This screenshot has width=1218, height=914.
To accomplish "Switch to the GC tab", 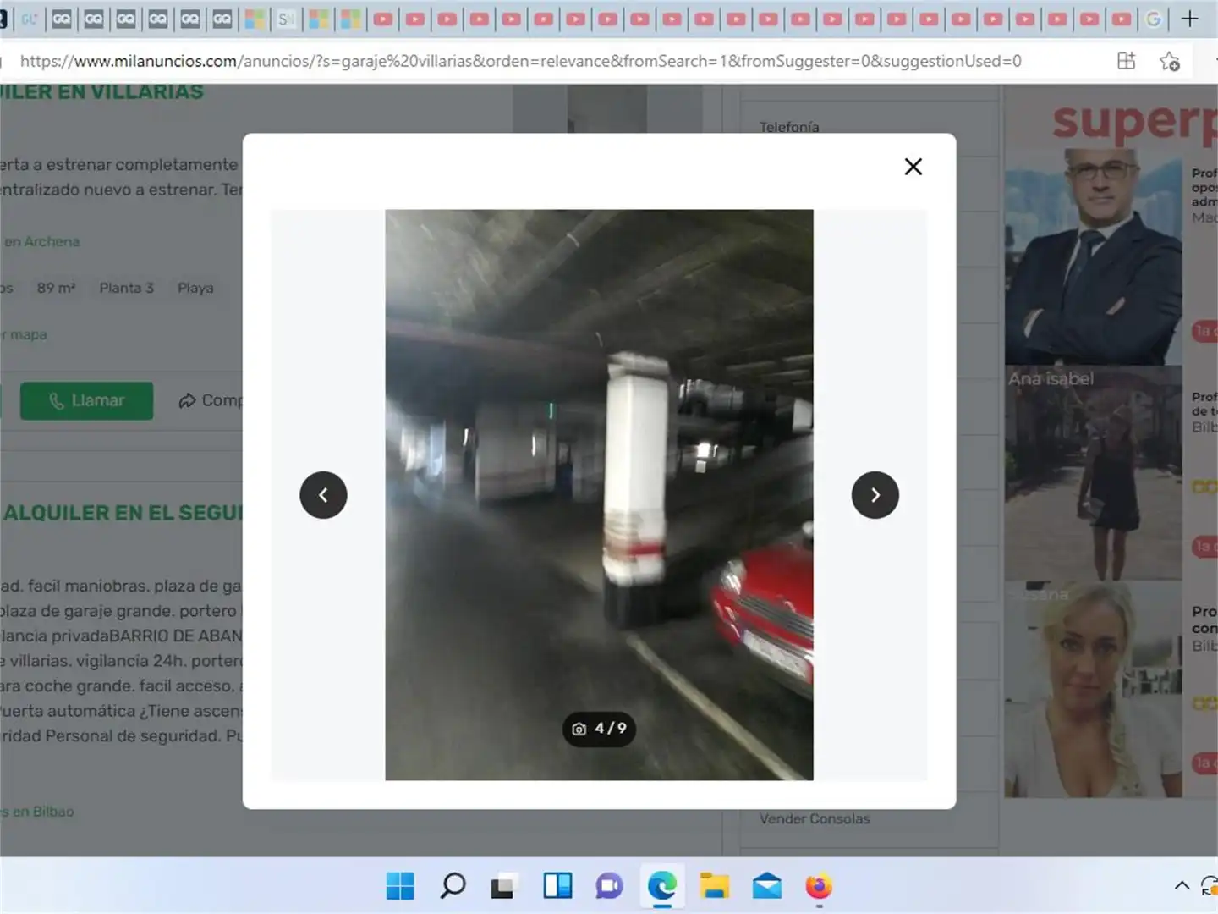I will pos(30,19).
